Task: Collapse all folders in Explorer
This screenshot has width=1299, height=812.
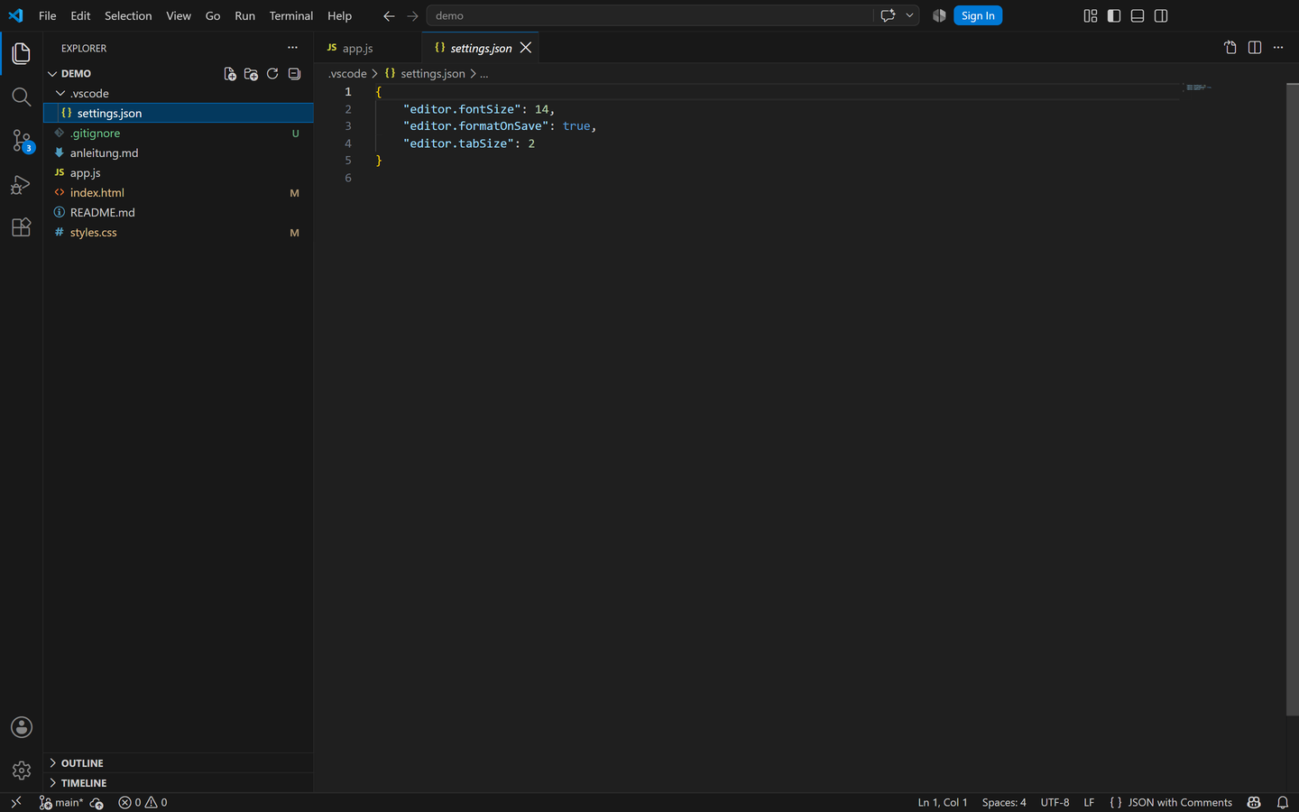Action: pyautogui.click(x=294, y=74)
